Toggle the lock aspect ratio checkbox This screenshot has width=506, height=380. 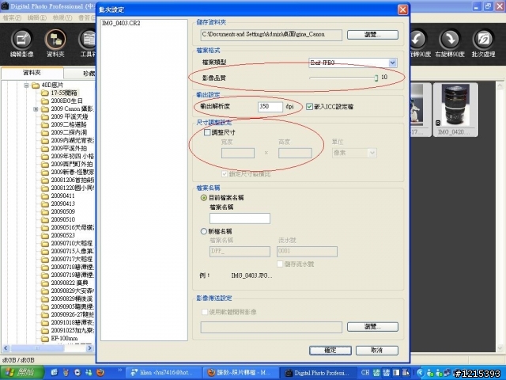click(x=225, y=174)
